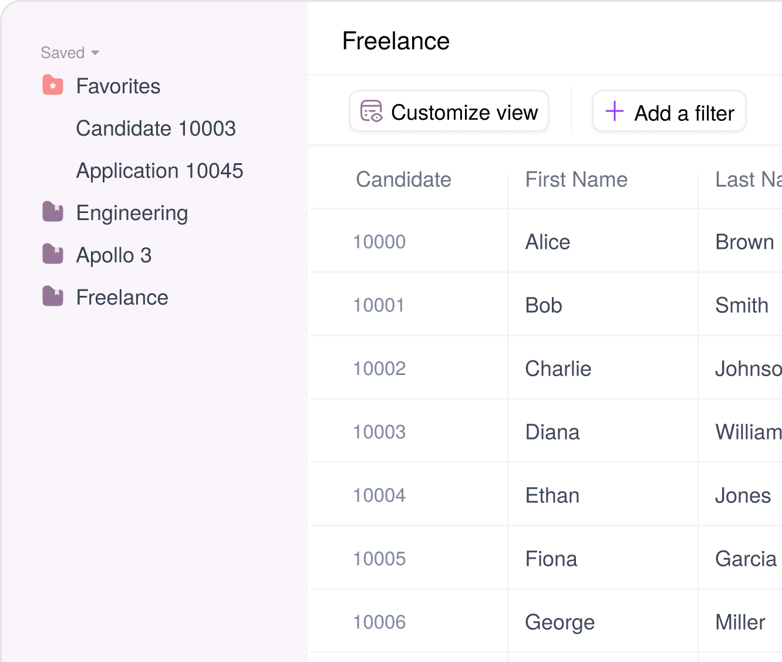Expand the Saved dropdown arrow

click(x=95, y=53)
